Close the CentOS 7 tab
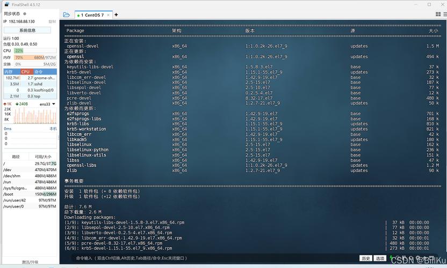Image resolution: width=447 pixels, height=268 pixels. (x=109, y=15)
